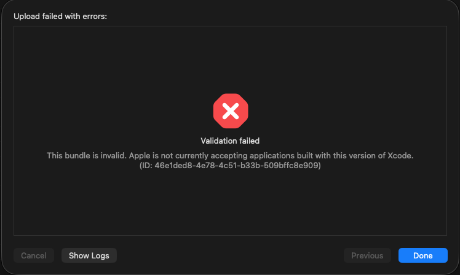
Task: Click the "Upload failed with errors:" title label
Action: (60, 17)
